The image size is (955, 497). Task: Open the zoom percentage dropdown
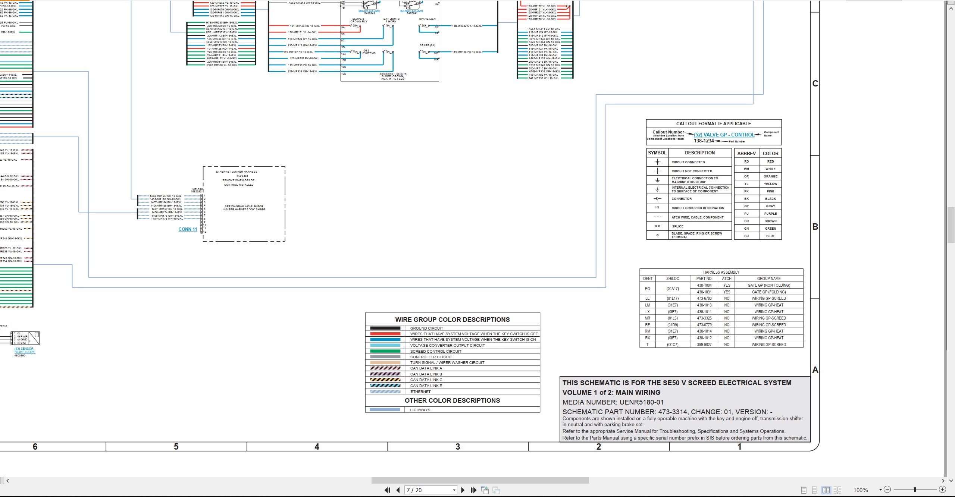(x=880, y=490)
